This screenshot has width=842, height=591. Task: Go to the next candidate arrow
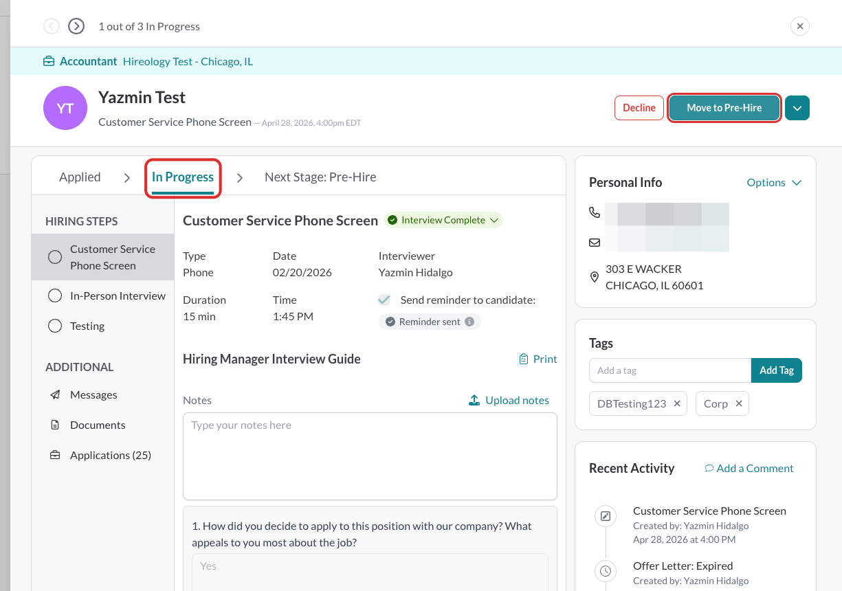76,26
